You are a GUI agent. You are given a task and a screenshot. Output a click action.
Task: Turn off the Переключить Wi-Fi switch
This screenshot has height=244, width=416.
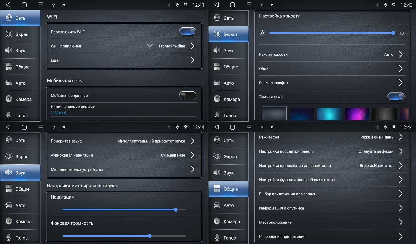tap(188, 32)
